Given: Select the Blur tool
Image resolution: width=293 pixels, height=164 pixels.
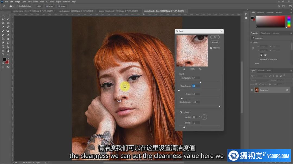Looking at the screenshot, I should (8, 39).
